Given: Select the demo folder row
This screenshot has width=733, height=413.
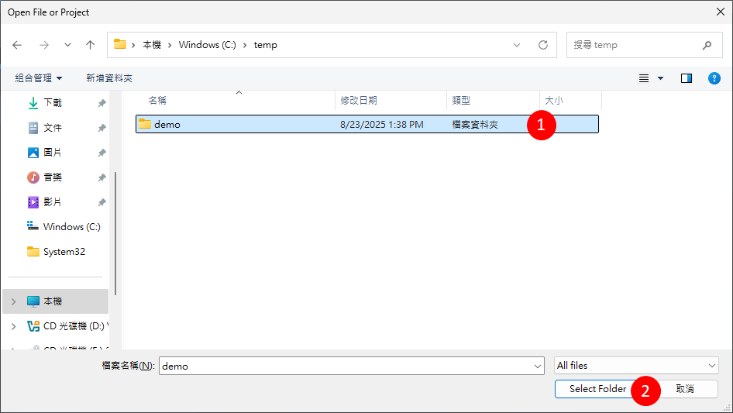Looking at the screenshot, I should (x=367, y=124).
